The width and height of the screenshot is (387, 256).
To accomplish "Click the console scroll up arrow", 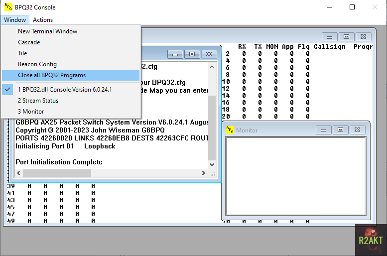I will (212, 67).
